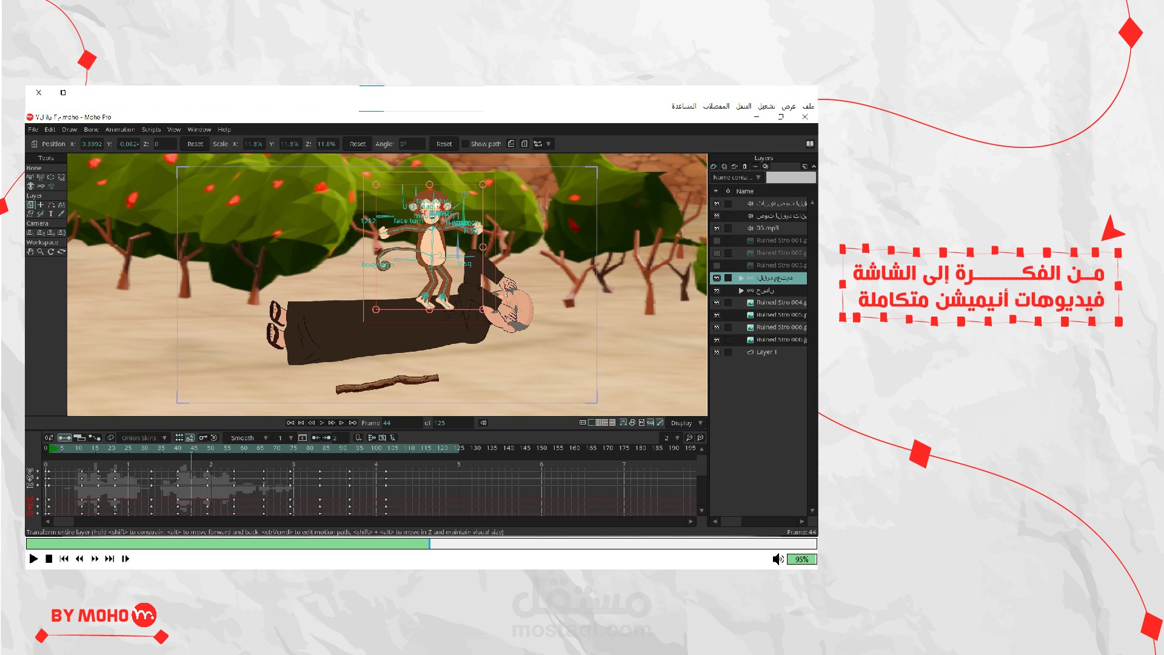Screen dimensions: 1164x655
Task: Open the Bone menu
Action: (92, 129)
